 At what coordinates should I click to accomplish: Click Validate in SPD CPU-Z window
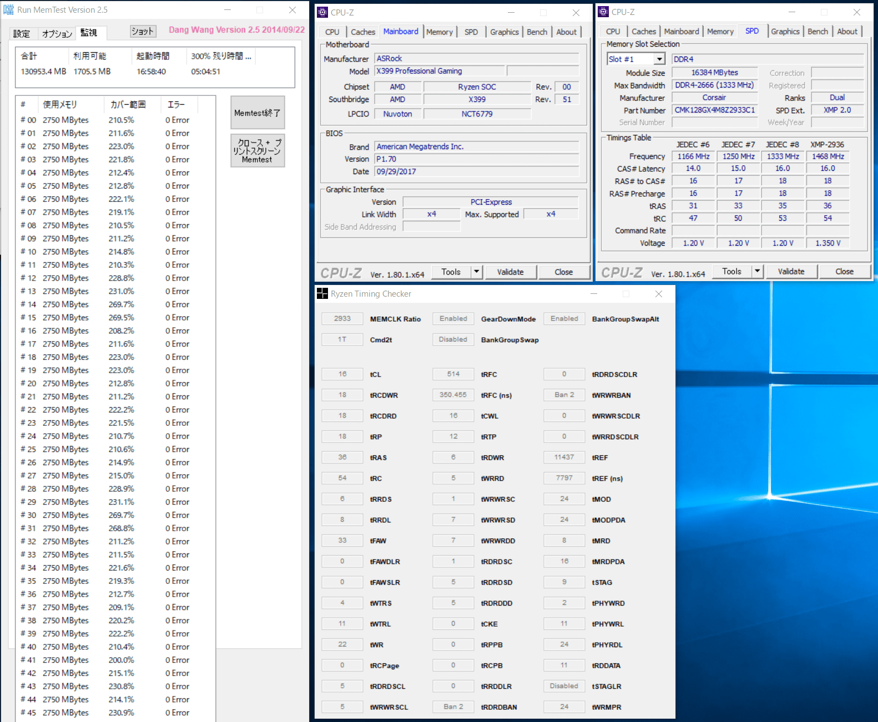[x=791, y=271]
